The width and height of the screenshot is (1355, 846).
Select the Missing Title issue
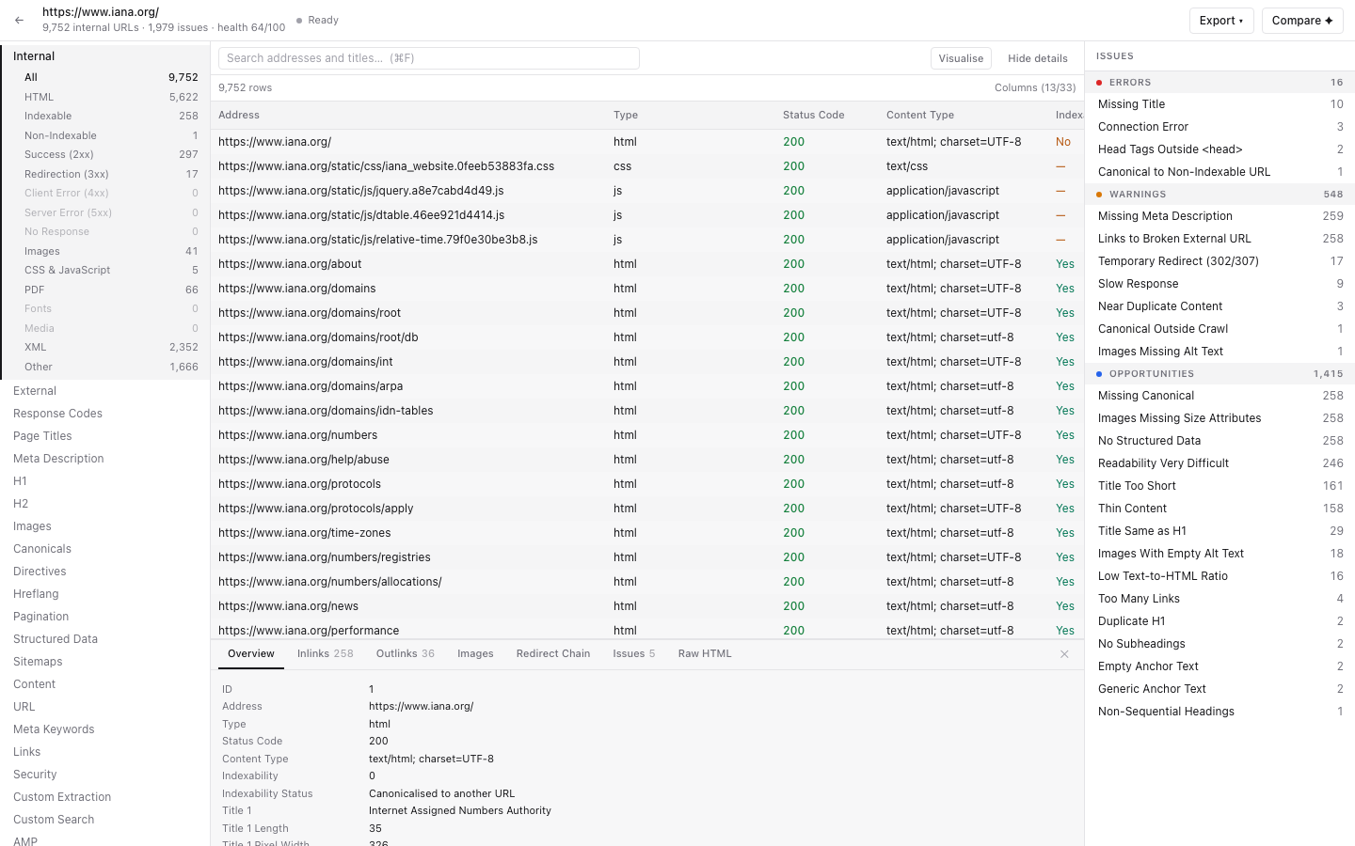pos(1219,104)
